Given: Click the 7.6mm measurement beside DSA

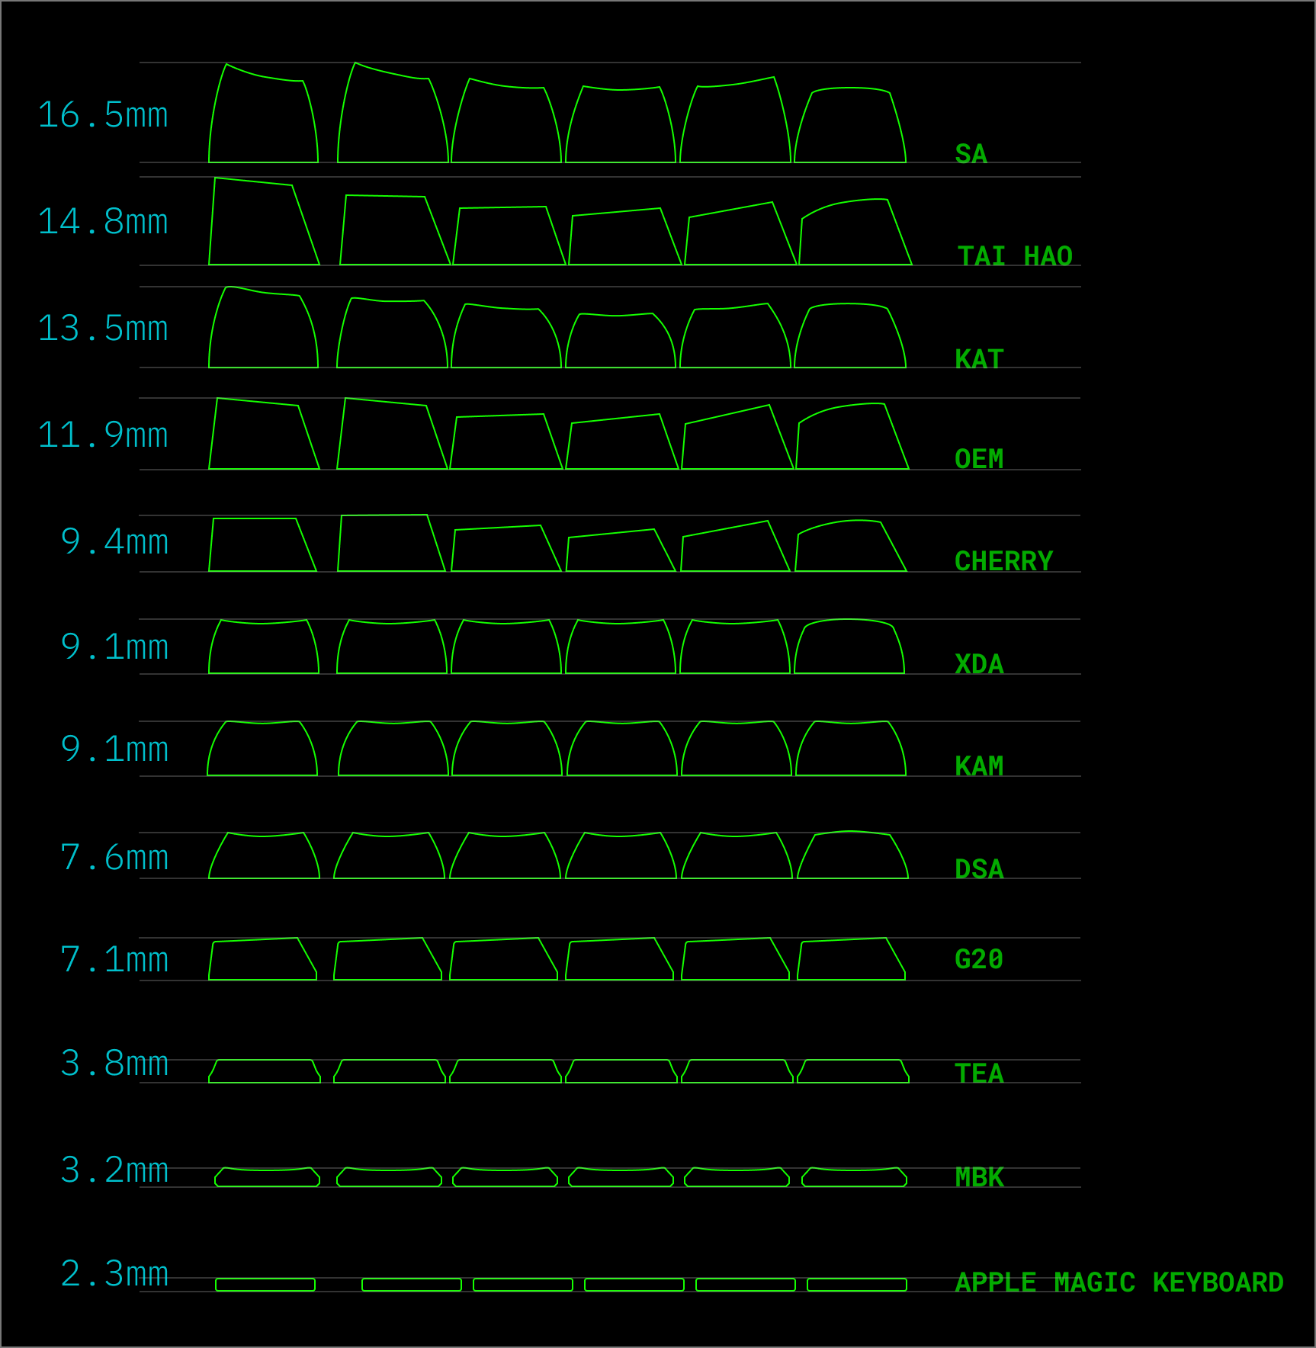Looking at the screenshot, I should [x=116, y=857].
